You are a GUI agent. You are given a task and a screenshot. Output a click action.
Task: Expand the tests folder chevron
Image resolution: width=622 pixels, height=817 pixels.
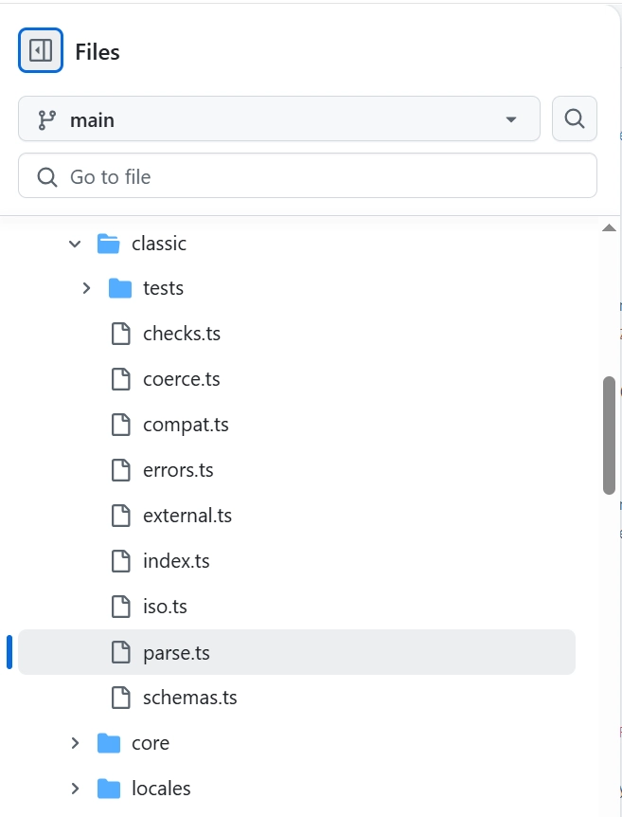[x=86, y=288]
